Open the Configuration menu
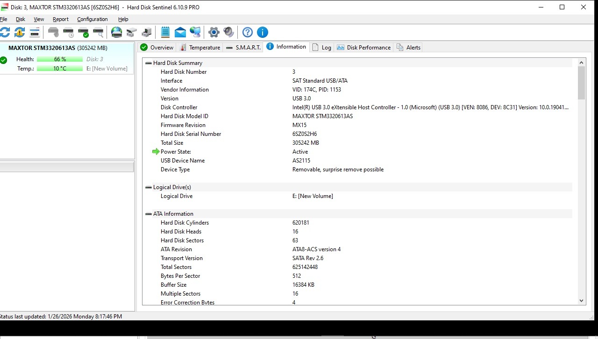This screenshot has height=339, width=598. tap(92, 19)
